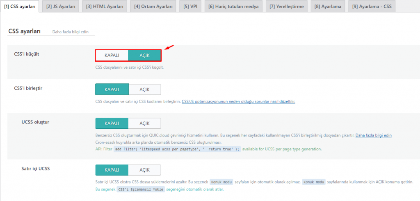Click AÇIK for CSS'i küçült

(x=144, y=55)
